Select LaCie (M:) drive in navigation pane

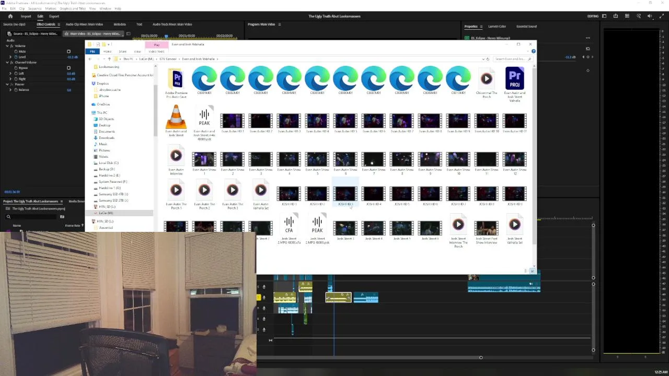click(106, 213)
